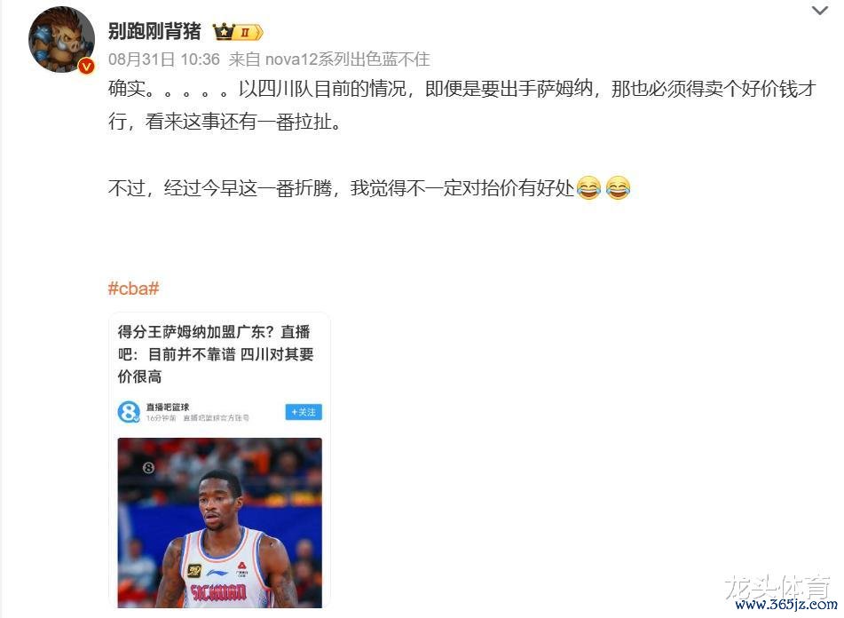The image size is (844, 618).
Task: Click the 直播吧 blue circular logo
Action: pyautogui.click(x=129, y=412)
